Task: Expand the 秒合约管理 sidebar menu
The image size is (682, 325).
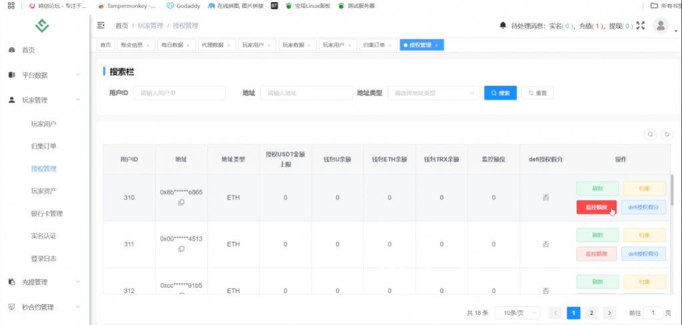Action: pos(45,307)
